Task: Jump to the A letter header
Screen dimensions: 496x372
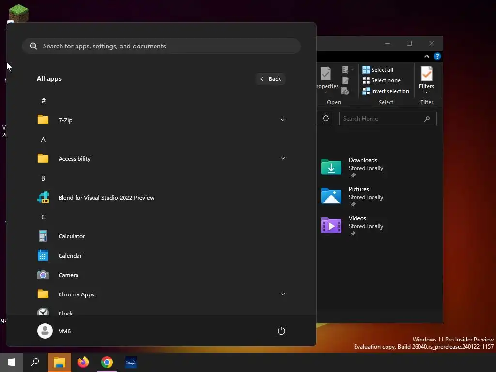Action: pyautogui.click(x=43, y=139)
